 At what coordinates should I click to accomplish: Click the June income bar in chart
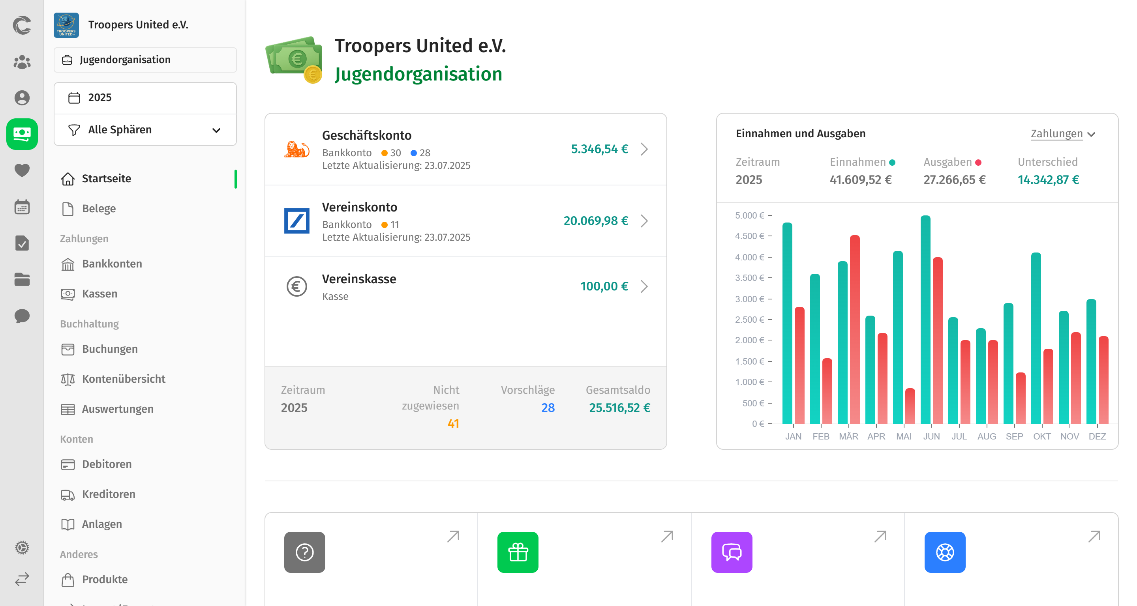(x=925, y=319)
